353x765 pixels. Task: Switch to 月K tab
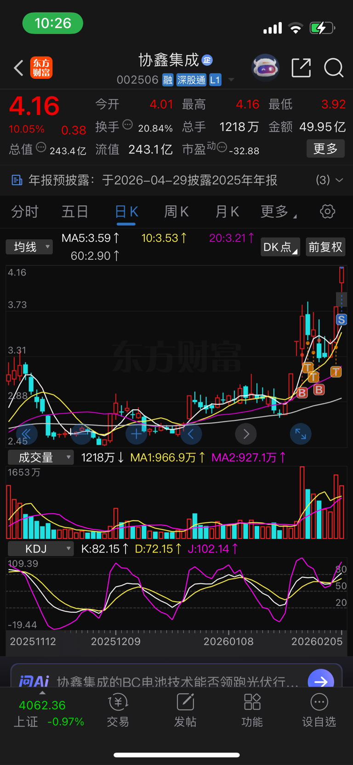click(227, 212)
